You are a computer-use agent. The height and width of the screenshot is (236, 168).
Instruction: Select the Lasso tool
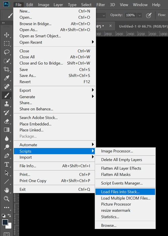point(6,52)
